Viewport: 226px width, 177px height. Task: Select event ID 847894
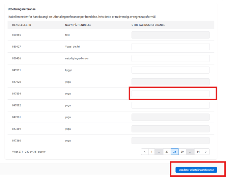pos(17,94)
